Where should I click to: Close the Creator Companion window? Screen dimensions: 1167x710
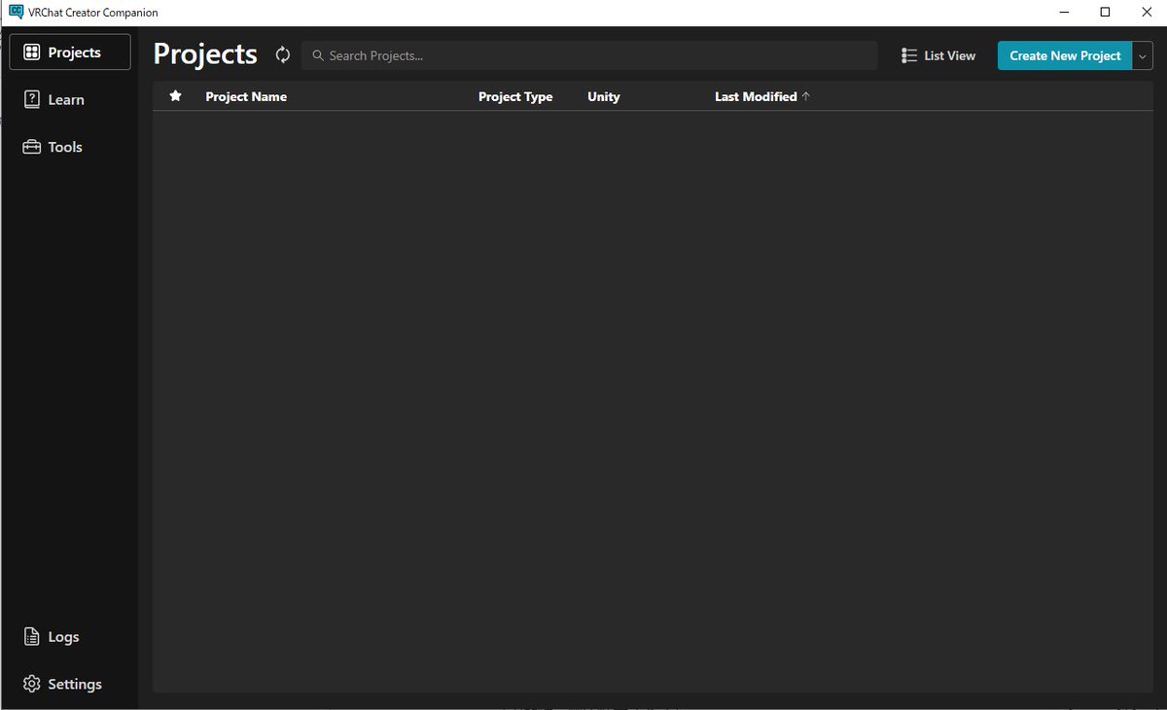tap(1147, 12)
